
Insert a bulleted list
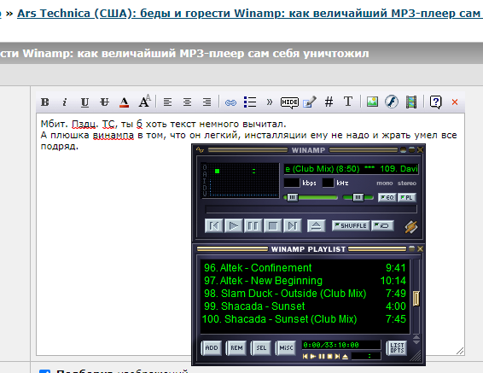pyautogui.click(x=250, y=102)
